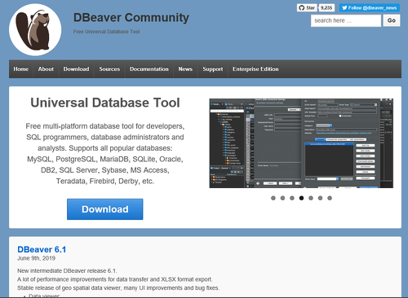The height and width of the screenshot is (298, 408).
Task: Follow @dbeaver_news on Twitter
Action: [370, 7]
